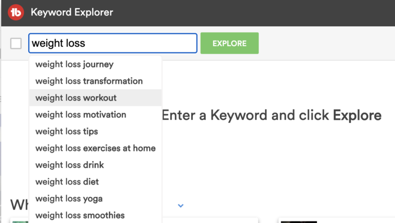Select 'weight loss motivation' from suggestions

coord(96,115)
